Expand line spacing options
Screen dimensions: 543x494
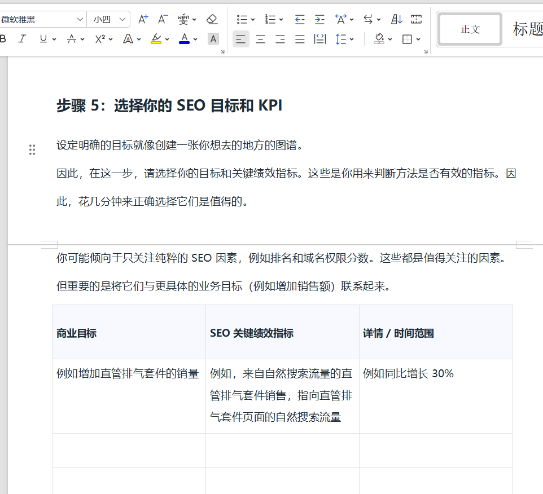pyautogui.click(x=352, y=39)
